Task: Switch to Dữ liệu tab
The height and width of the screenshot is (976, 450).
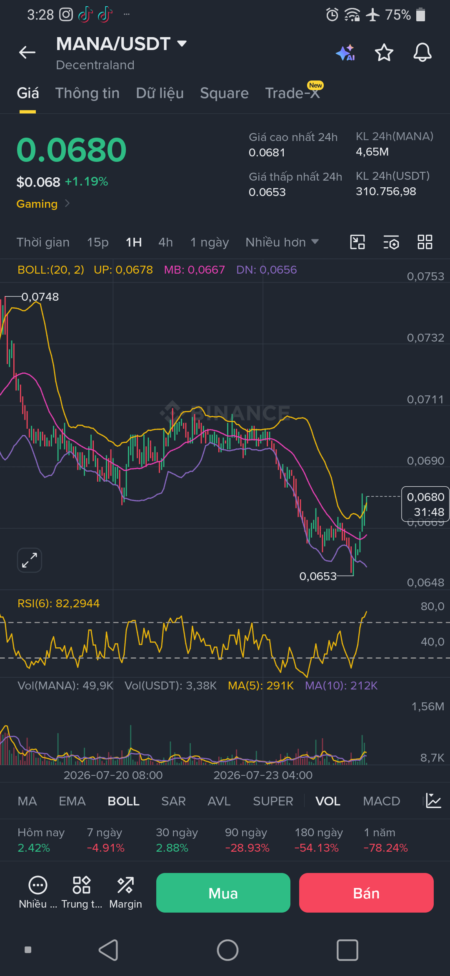Action: click(x=160, y=93)
